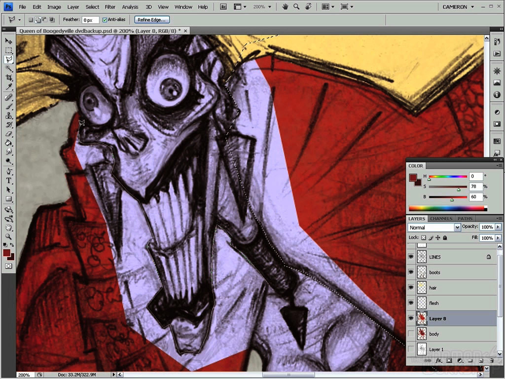This screenshot has width=505, height=379.
Task: Show the body layer
Action: [x=411, y=334]
